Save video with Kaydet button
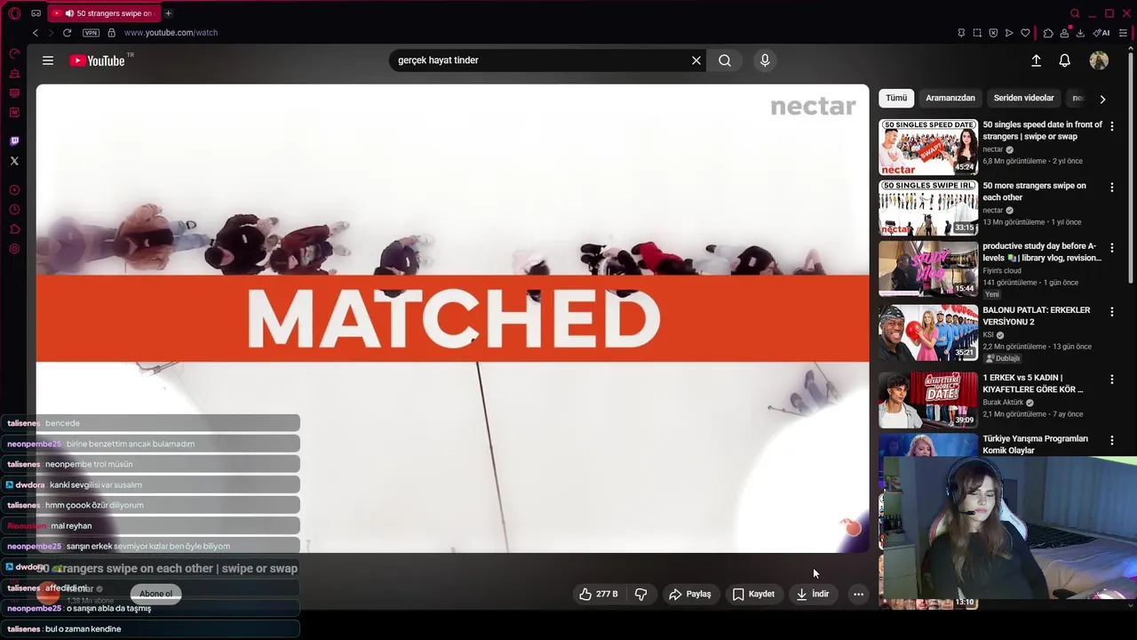 pyautogui.click(x=753, y=594)
